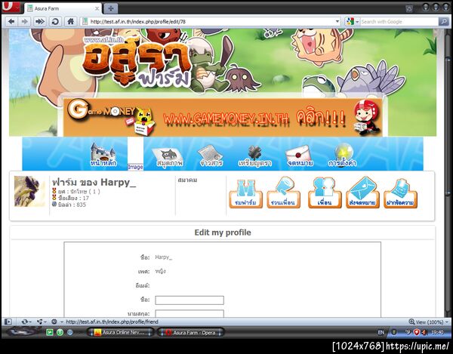The width and height of the screenshot is (453, 354).
Task: Open the castle home page icon
Action: (103, 155)
